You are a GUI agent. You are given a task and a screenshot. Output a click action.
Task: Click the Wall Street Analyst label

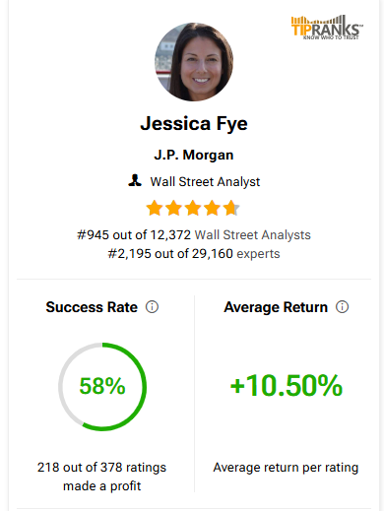[x=205, y=182]
